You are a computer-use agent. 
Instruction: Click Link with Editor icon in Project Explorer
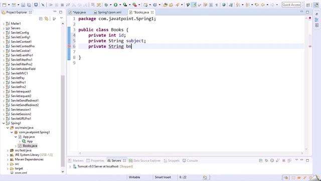click(x=47, y=19)
